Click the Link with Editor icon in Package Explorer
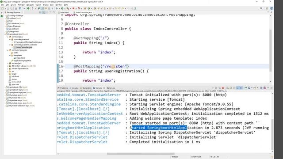The height and width of the screenshot is (159, 283). [44, 12]
